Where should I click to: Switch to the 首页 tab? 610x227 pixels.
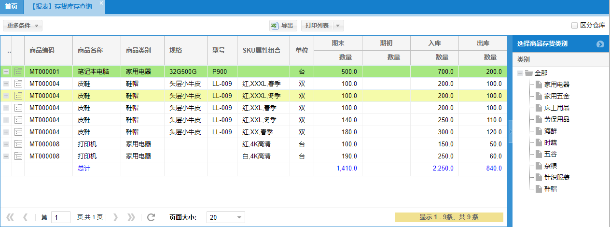pyautogui.click(x=11, y=7)
